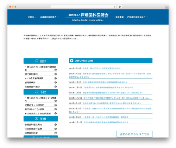Click the arrow icon for 会員歯科医院案内 in sidebar
This screenshot has width=176, height=148.
56,125
